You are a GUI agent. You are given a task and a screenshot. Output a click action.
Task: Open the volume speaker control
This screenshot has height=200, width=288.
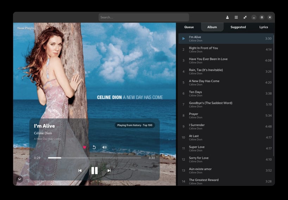(x=104, y=147)
